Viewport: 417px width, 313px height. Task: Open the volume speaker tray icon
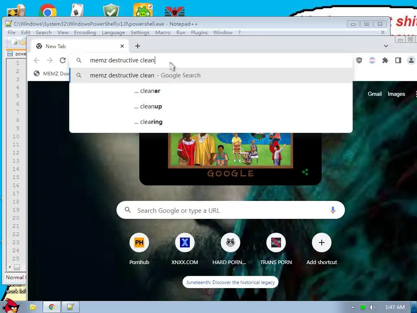[x=372, y=307]
